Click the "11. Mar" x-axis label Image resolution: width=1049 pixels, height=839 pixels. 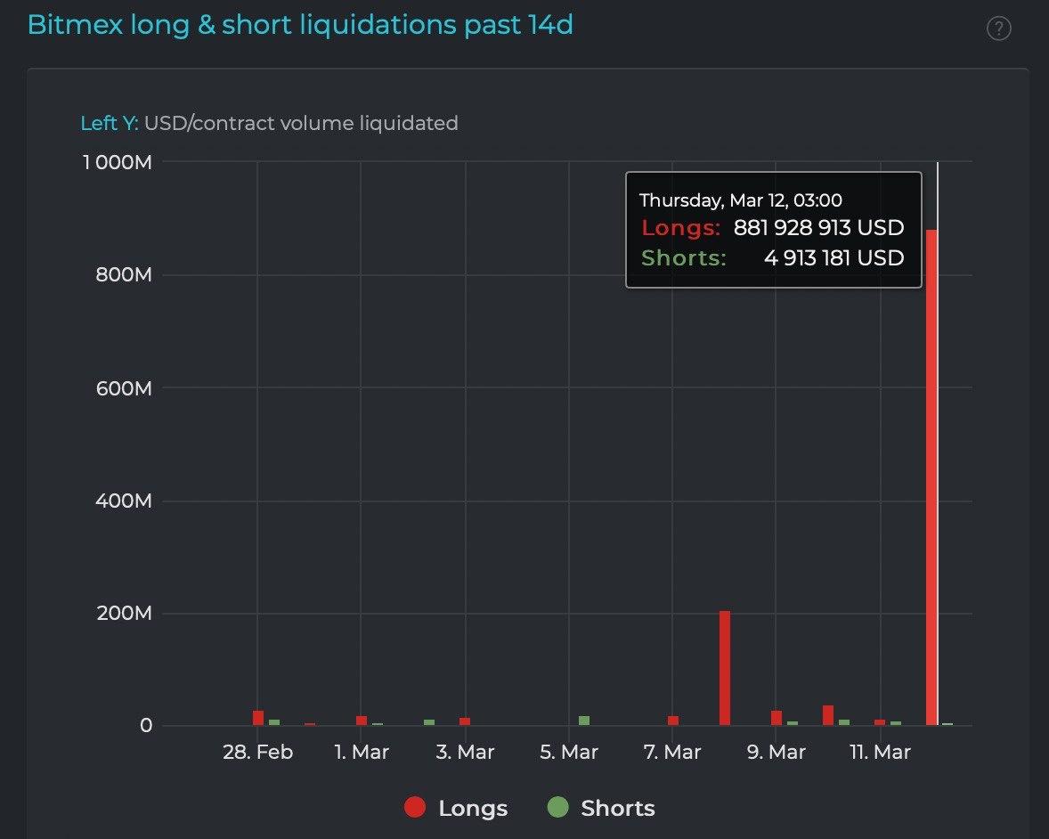(880, 753)
